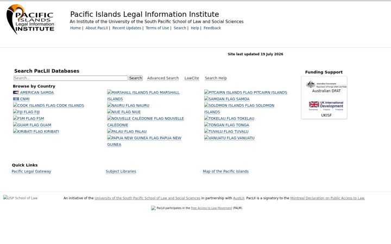Browse Marshall Islands
The height and width of the screenshot is (244, 391).
click(x=143, y=95)
